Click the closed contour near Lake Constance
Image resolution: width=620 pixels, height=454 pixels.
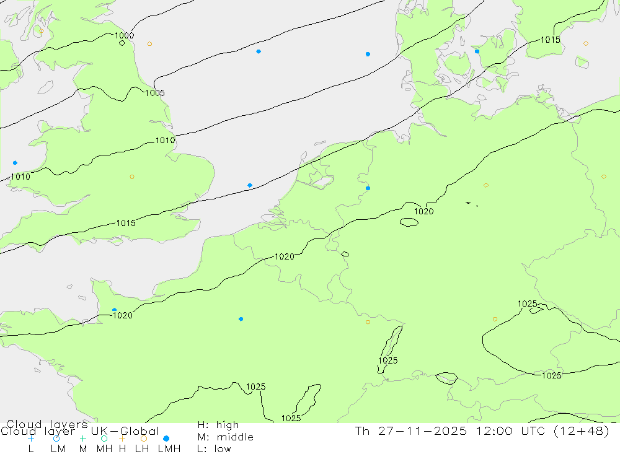[x=446, y=378]
